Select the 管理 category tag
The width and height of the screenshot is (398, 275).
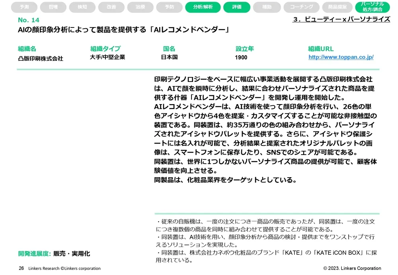click(53, 7)
